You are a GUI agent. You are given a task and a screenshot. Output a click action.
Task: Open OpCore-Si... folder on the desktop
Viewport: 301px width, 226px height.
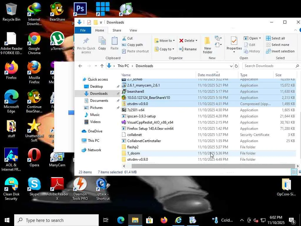tap(286, 187)
